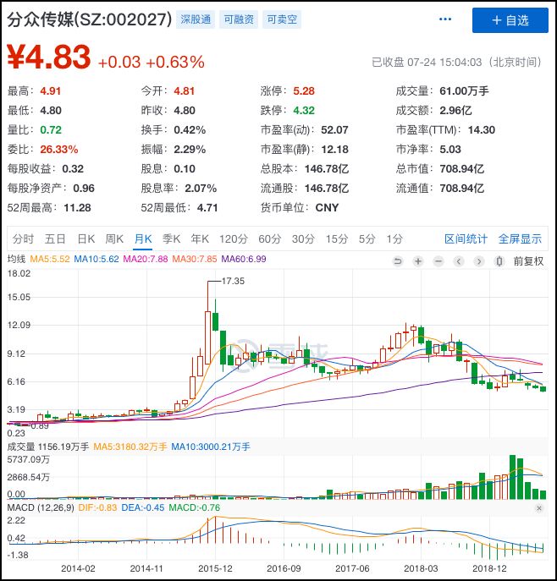
Task: Click the 深股通 tag
Action: (x=196, y=19)
